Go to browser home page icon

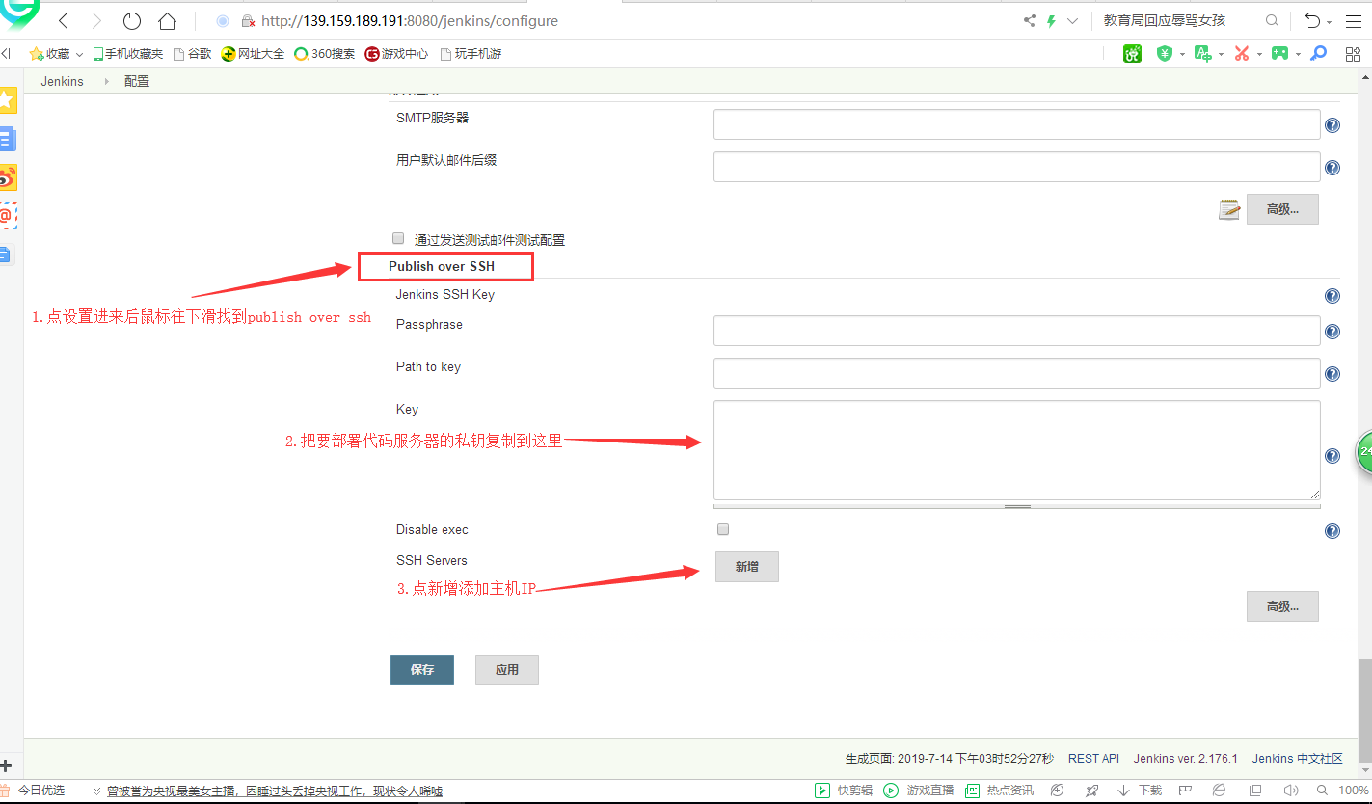click(167, 20)
